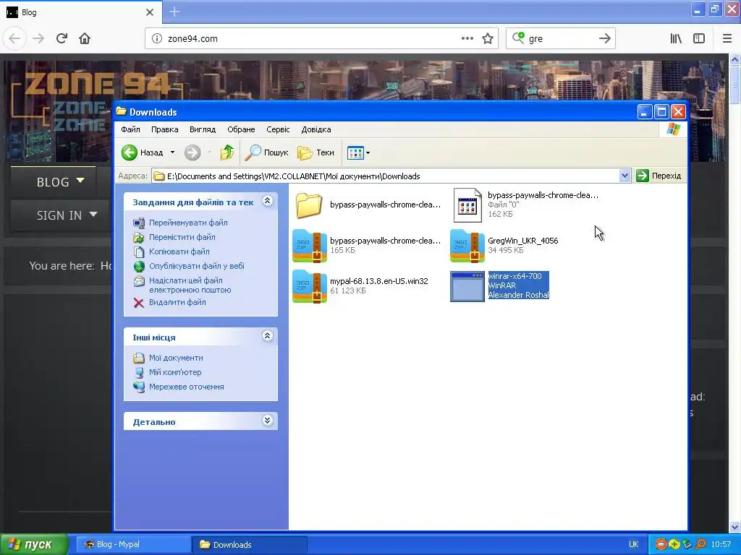741x555 pixels.
Task: Click the Go (Перехід) button
Action: (x=659, y=176)
